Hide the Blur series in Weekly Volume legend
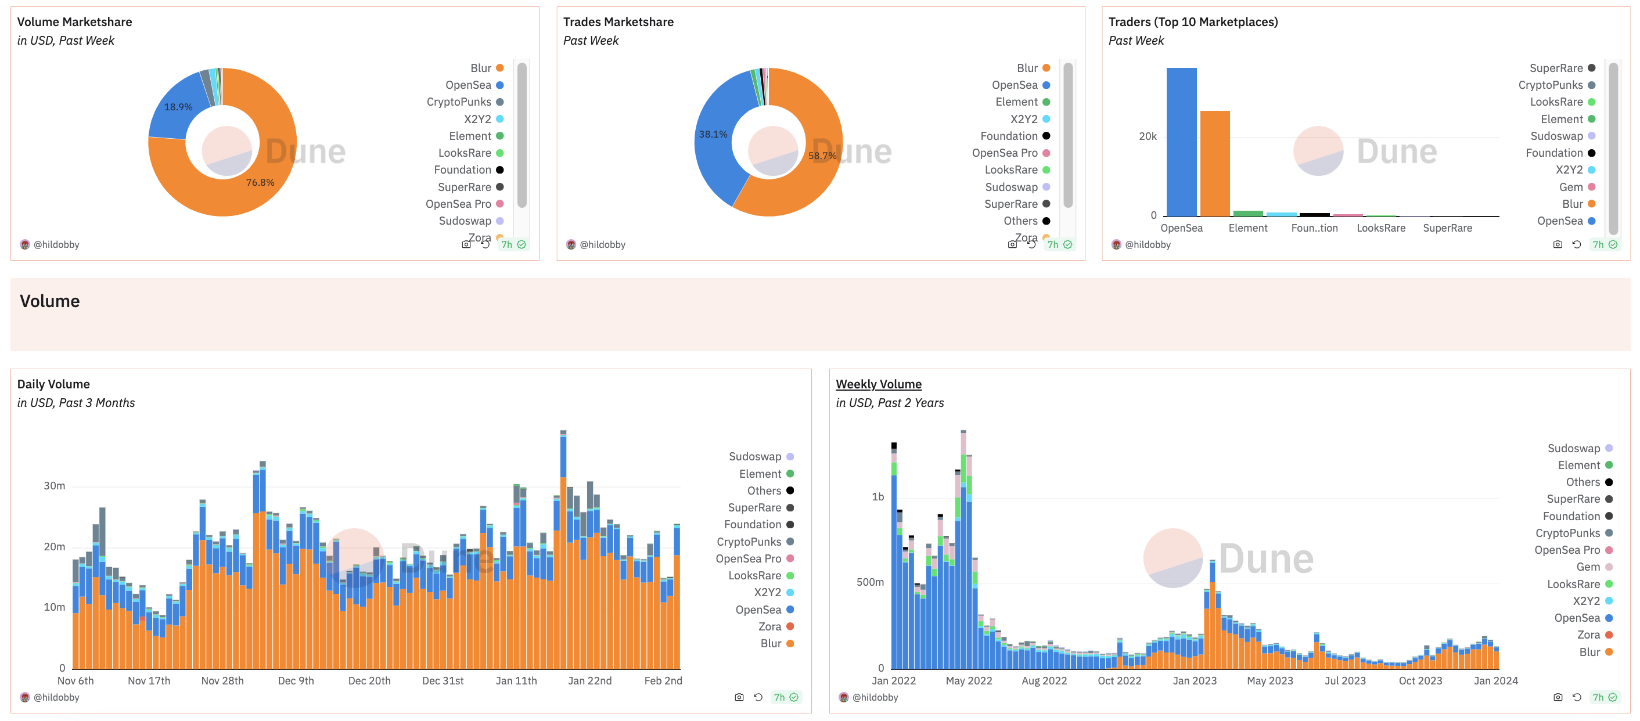The width and height of the screenshot is (1640, 721). (x=1591, y=652)
